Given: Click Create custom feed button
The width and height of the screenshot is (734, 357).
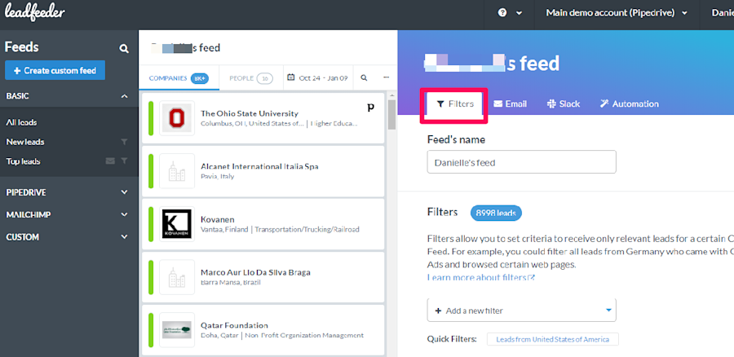Looking at the screenshot, I should [55, 70].
